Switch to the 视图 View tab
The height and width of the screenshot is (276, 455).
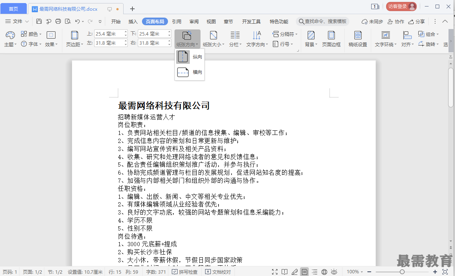tap(211, 21)
